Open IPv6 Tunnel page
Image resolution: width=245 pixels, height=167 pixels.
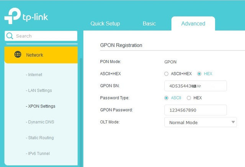[x=38, y=154]
